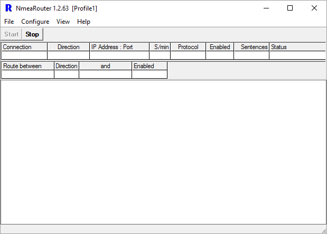Select the Connection column header
327x234 pixels.
pos(24,47)
